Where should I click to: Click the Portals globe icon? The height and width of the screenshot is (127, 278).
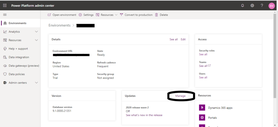pos(202,118)
